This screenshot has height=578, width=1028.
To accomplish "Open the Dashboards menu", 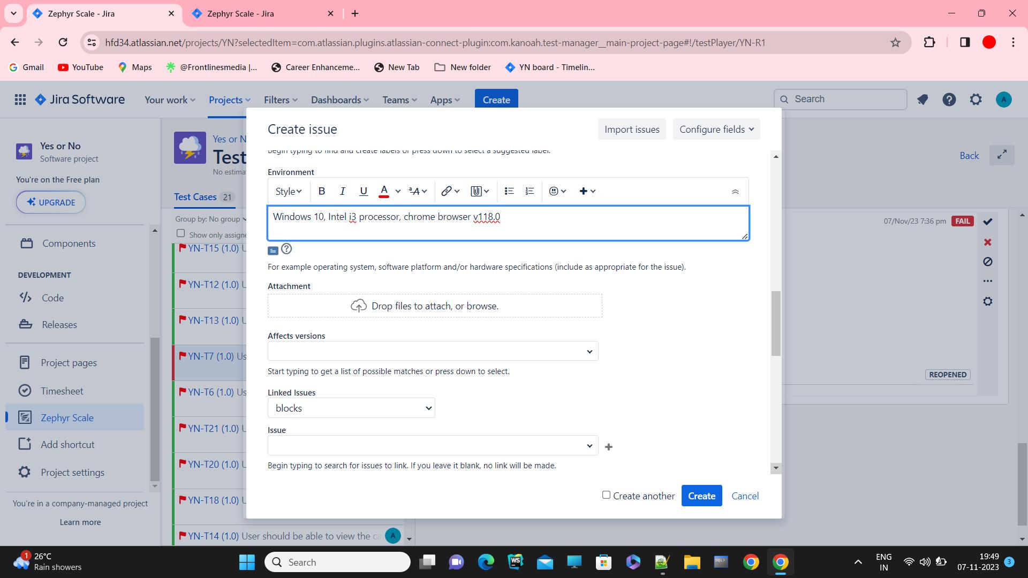I will (x=339, y=100).
